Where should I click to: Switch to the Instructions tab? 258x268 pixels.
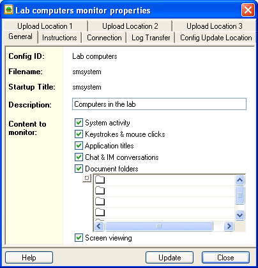pos(59,38)
